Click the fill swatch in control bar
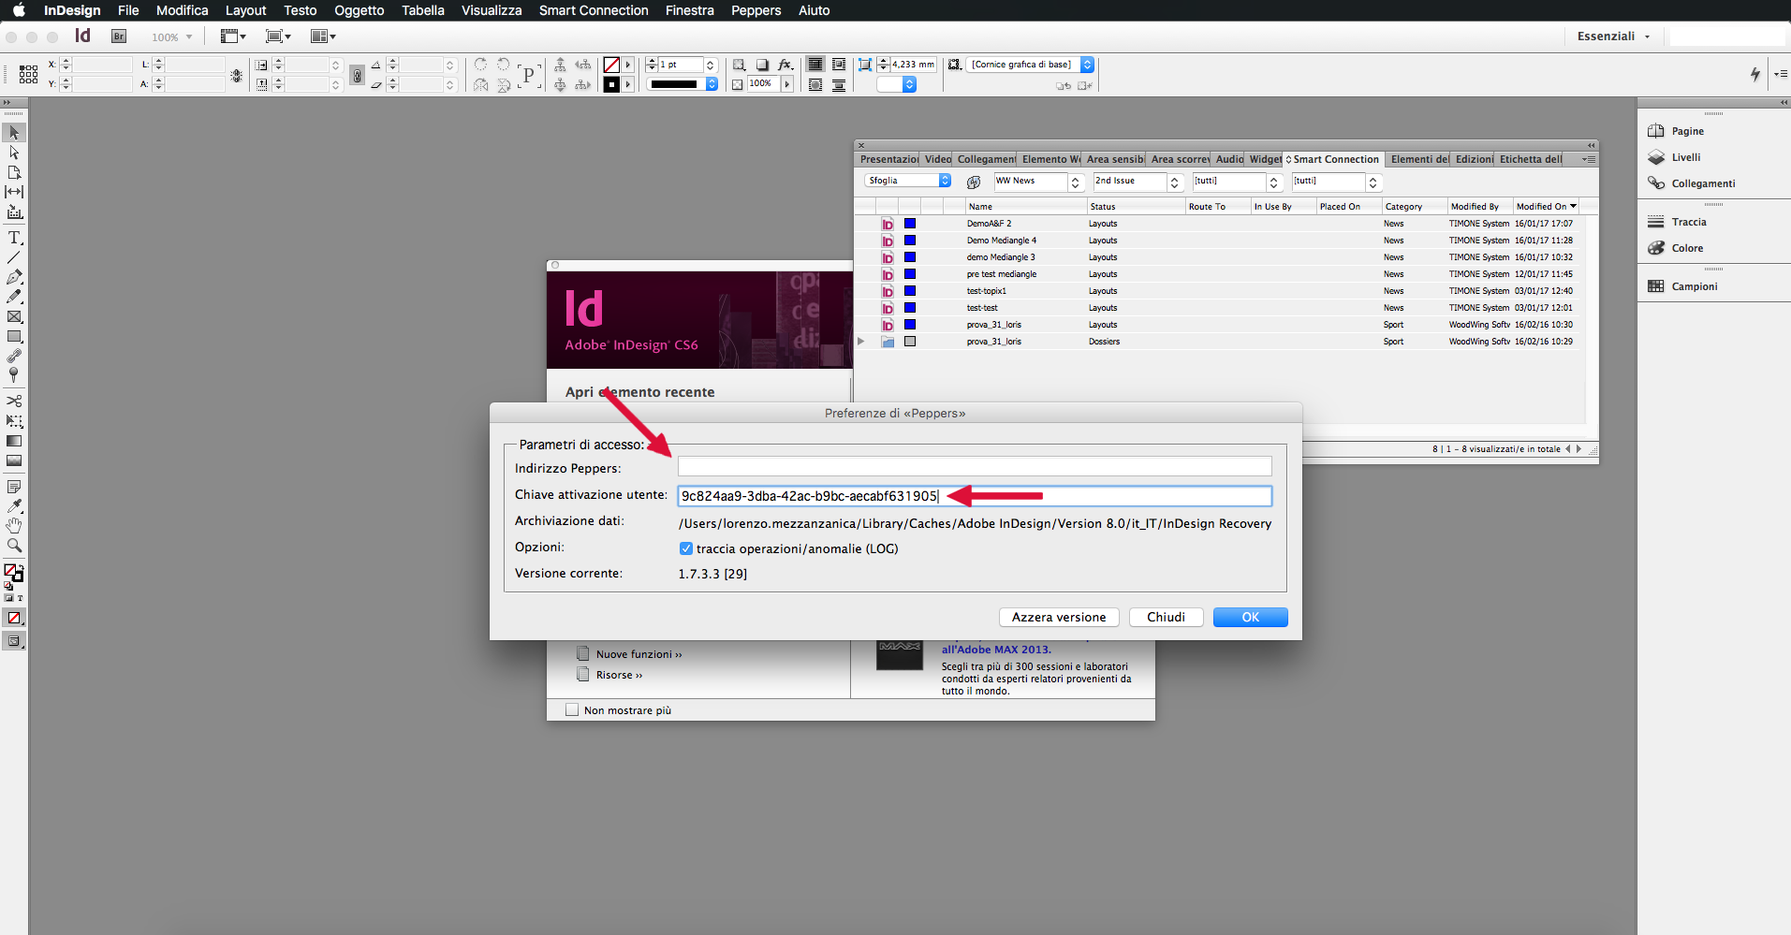The image size is (1791, 935). tap(611, 65)
